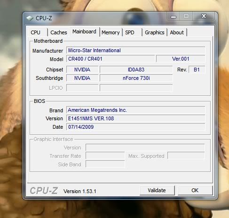Click the Southbridge label

click(x=49, y=78)
